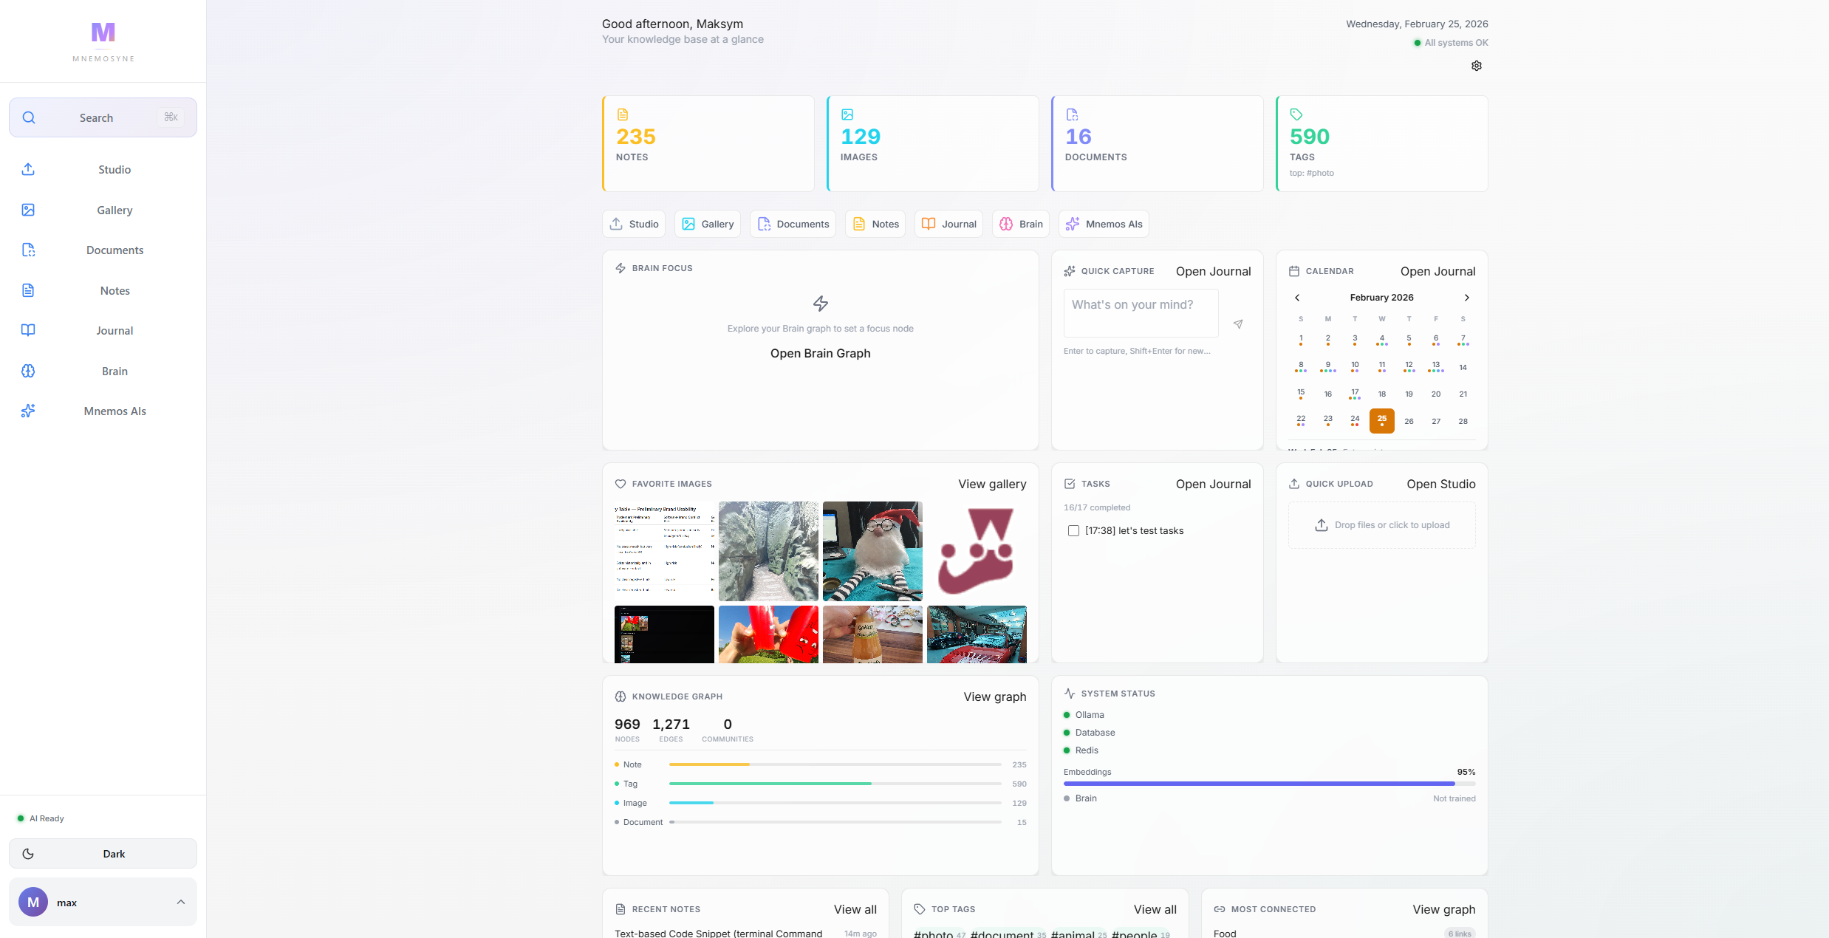Open the gnome doll thumbnail
The width and height of the screenshot is (1829, 938).
click(x=872, y=552)
